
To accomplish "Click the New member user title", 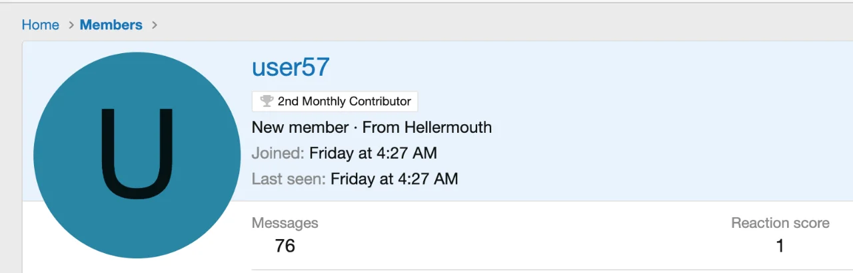I will [300, 127].
